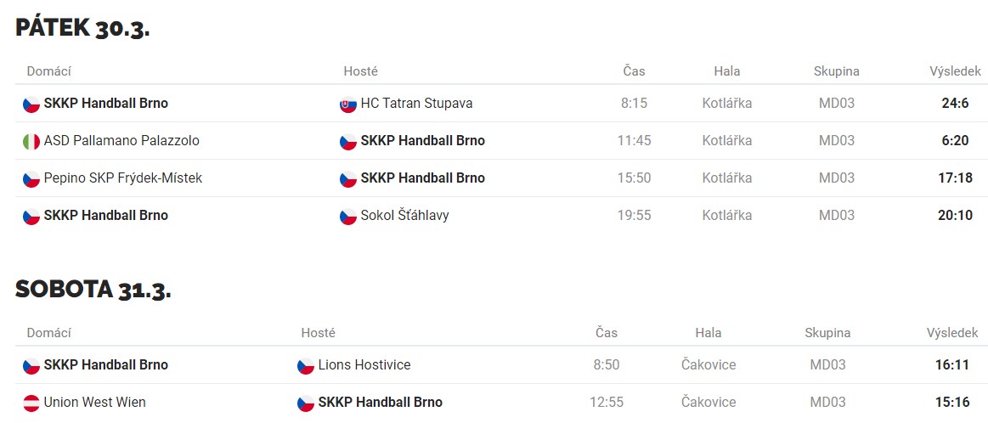Click the 17:18 match result
The image size is (988, 423).
[x=955, y=178]
